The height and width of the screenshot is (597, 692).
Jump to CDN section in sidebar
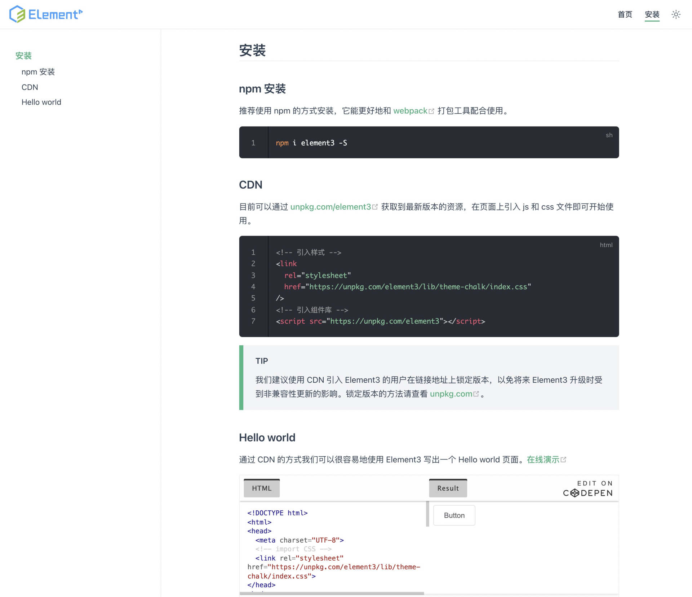pos(30,87)
